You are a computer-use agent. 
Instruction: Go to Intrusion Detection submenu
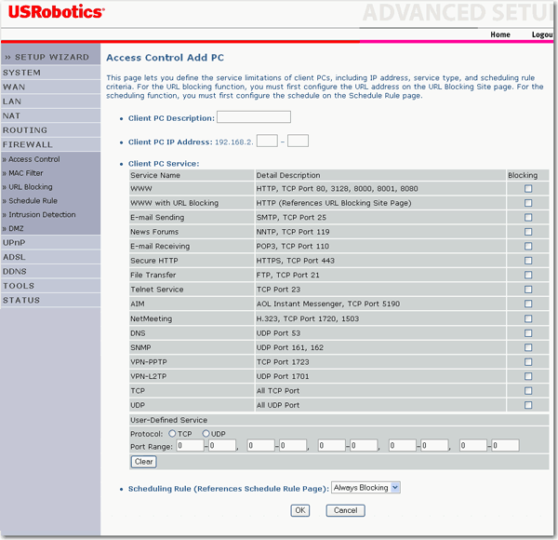pyautogui.click(x=39, y=215)
